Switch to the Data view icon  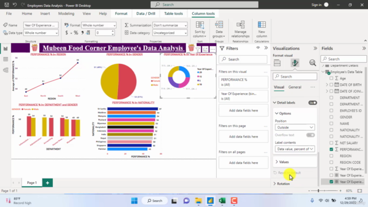(5, 59)
